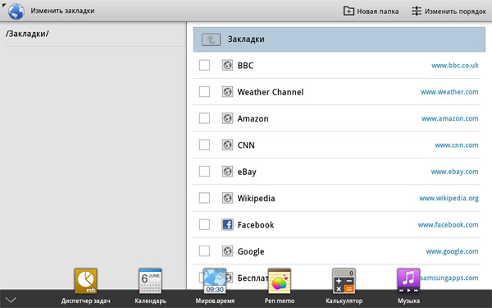Enable the Google bookmark checkbox
The height and width of the screenshot is (308, 492).
tap(204, 251)
